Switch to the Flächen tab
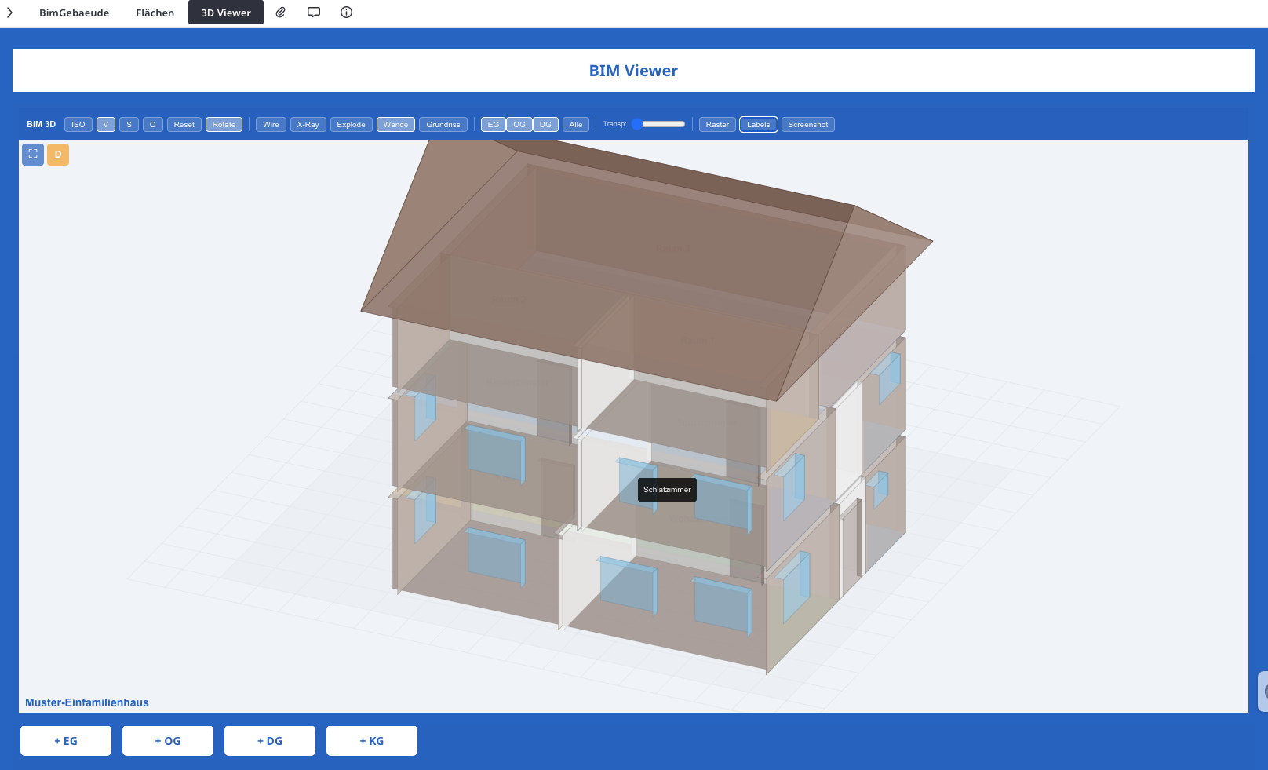This screenshot has width=1268, height=770. tap(155, 12)
